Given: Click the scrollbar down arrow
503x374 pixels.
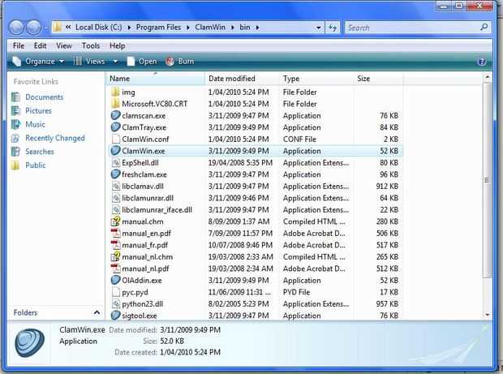Looking at the screenshot, I should [488, 315].
